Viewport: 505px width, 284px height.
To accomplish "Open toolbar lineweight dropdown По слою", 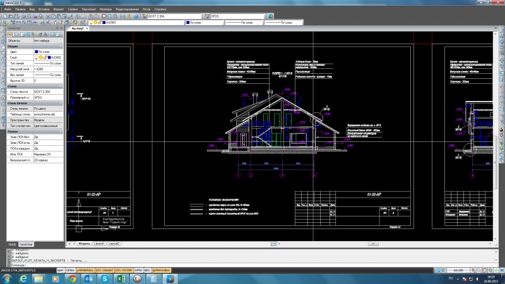I will click(x=283, y=23).
